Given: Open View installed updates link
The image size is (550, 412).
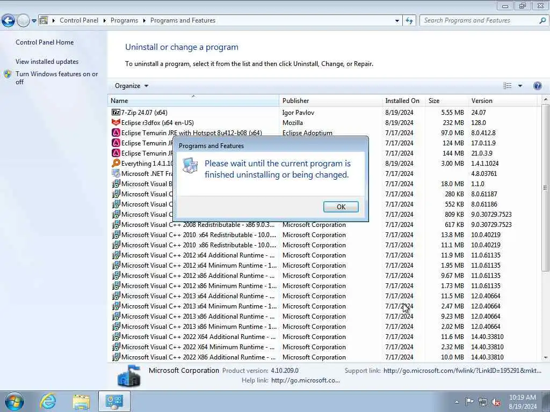Looking at the screenshot, I should coord(47,62).
